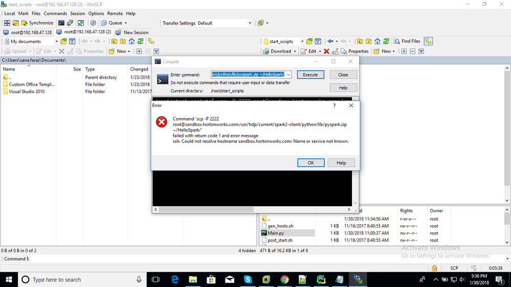
Task: Click remote panel select-files plus icon
Action: [404, 51]
